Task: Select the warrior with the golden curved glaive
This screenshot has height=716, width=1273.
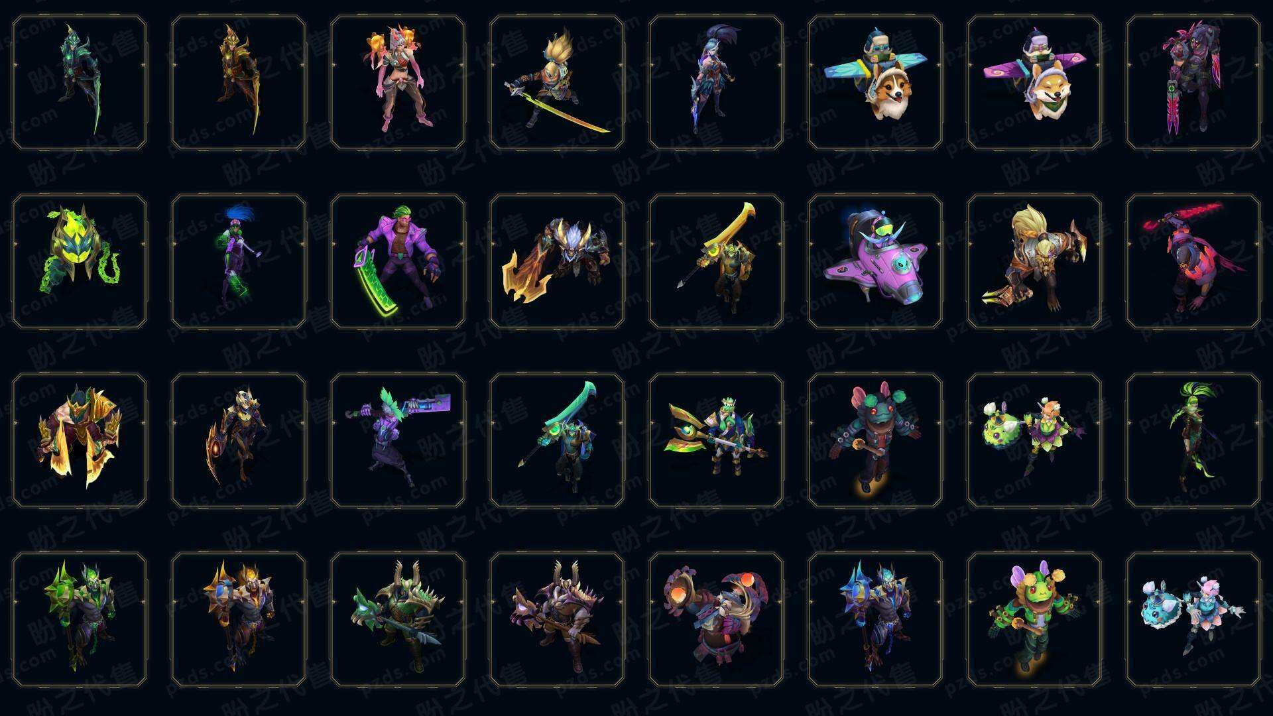Action: click(716, 261)
